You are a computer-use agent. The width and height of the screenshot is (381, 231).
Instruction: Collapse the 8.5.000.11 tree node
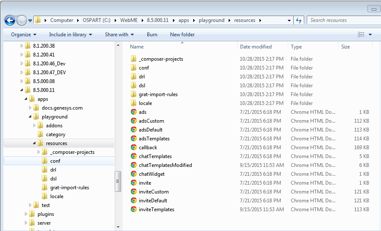(x=22, y=90)
